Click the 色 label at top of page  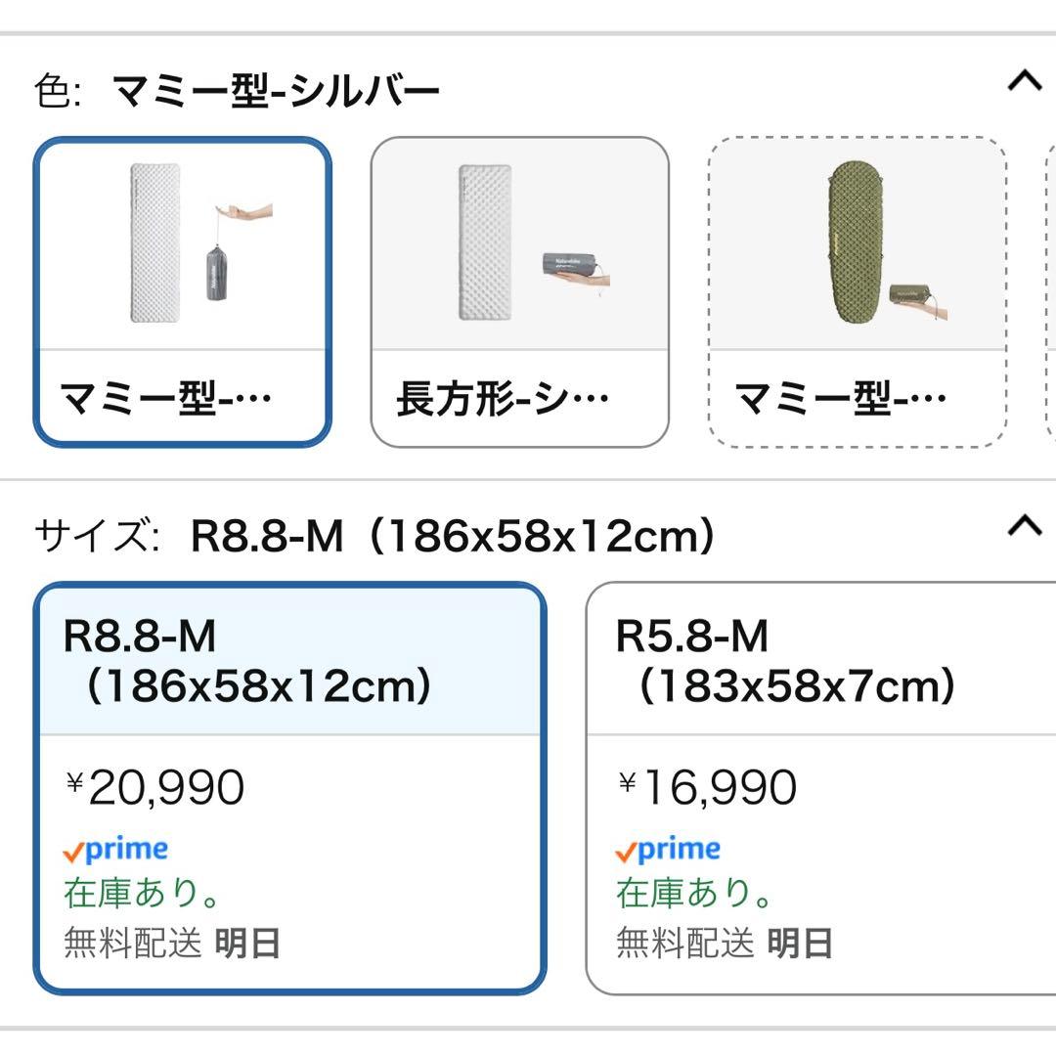click(55, 88)
